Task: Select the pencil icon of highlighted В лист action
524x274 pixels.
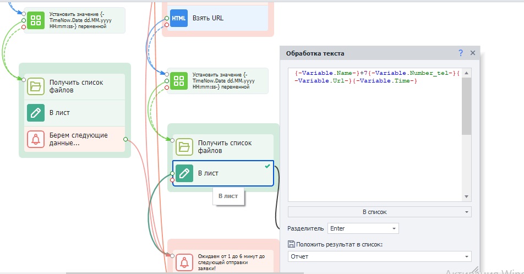Action: [184, 173]
